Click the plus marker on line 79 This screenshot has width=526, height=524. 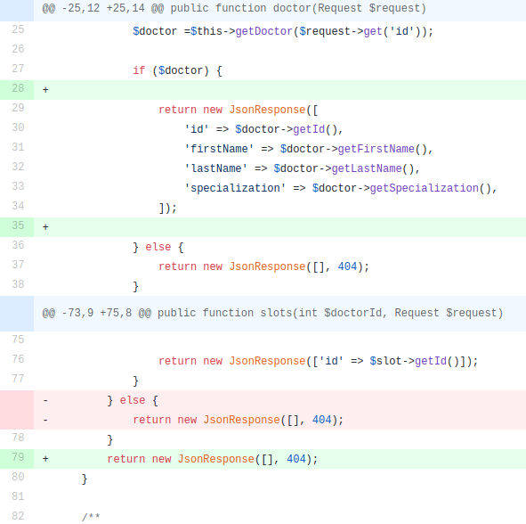click(45, 459)
